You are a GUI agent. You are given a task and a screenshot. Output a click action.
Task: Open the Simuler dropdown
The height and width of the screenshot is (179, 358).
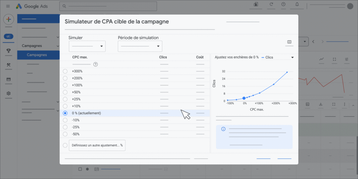[87, 46]
